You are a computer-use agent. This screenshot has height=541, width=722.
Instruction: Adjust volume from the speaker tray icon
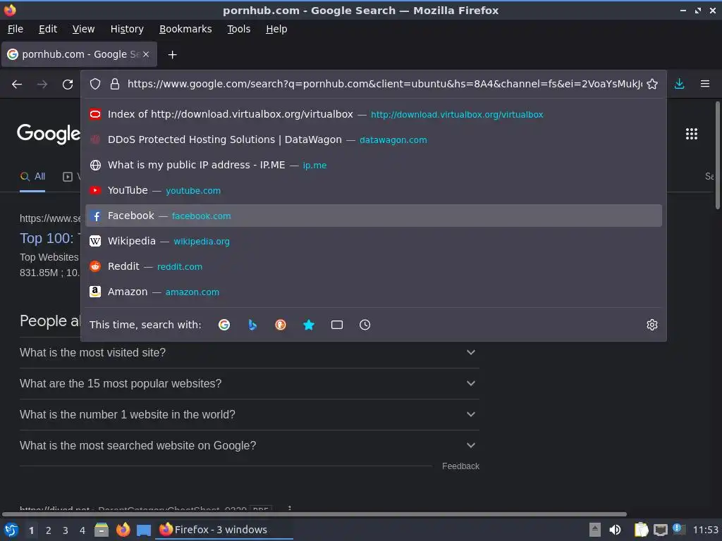tap(615, 530)
